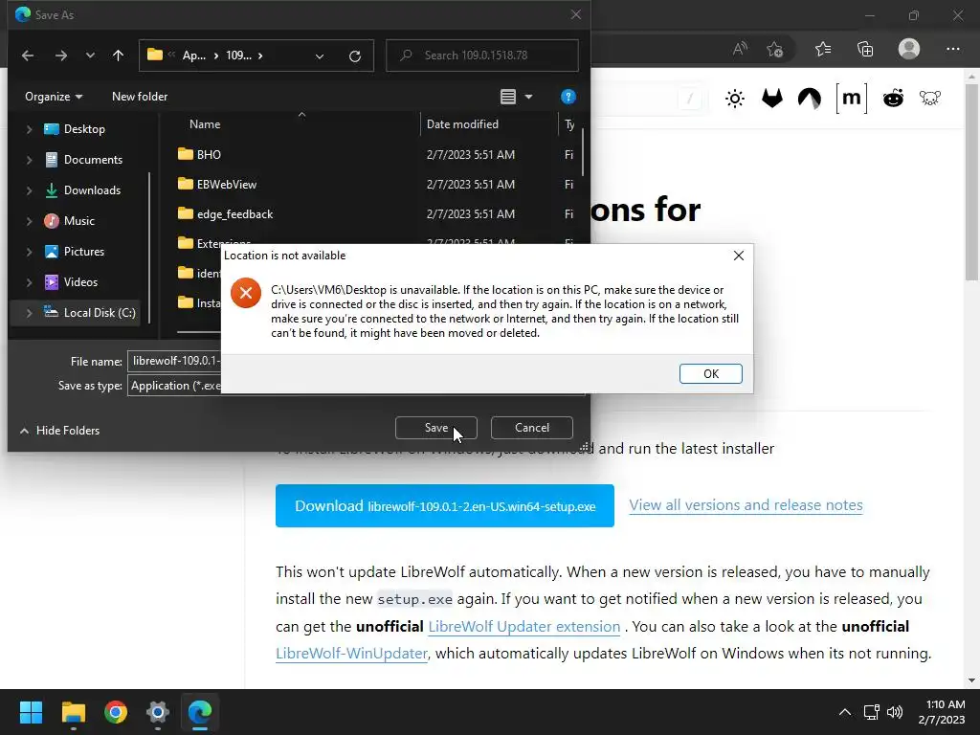Open Save as type combo box
The image size is (980, 735).
click(x=175, y=386)
